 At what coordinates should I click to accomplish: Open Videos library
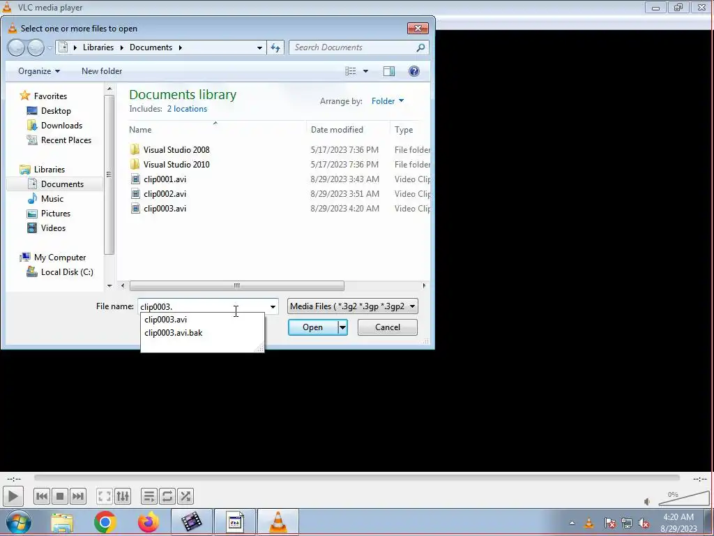click(x=53, y=228)
